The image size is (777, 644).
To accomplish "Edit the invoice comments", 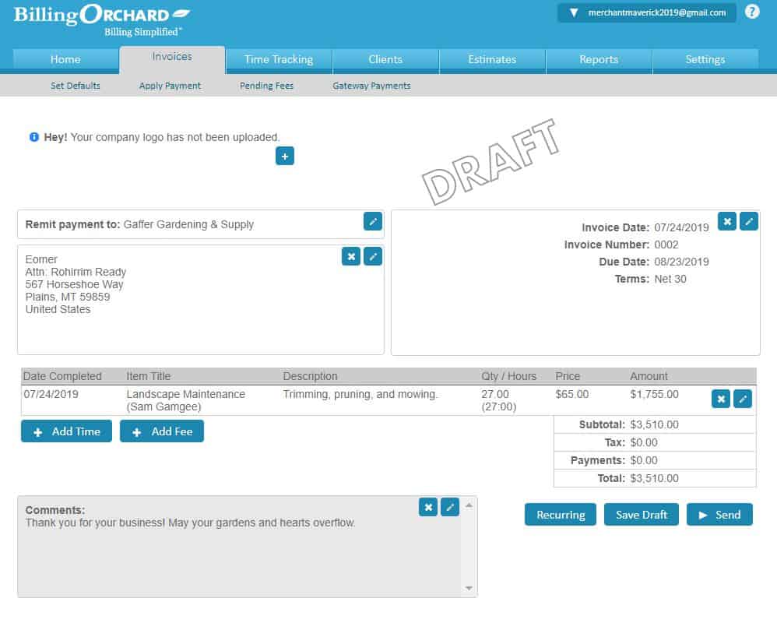I will pos(450,507).
